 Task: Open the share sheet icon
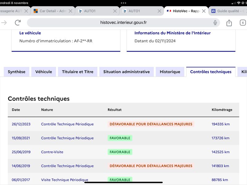coord(229,23)
